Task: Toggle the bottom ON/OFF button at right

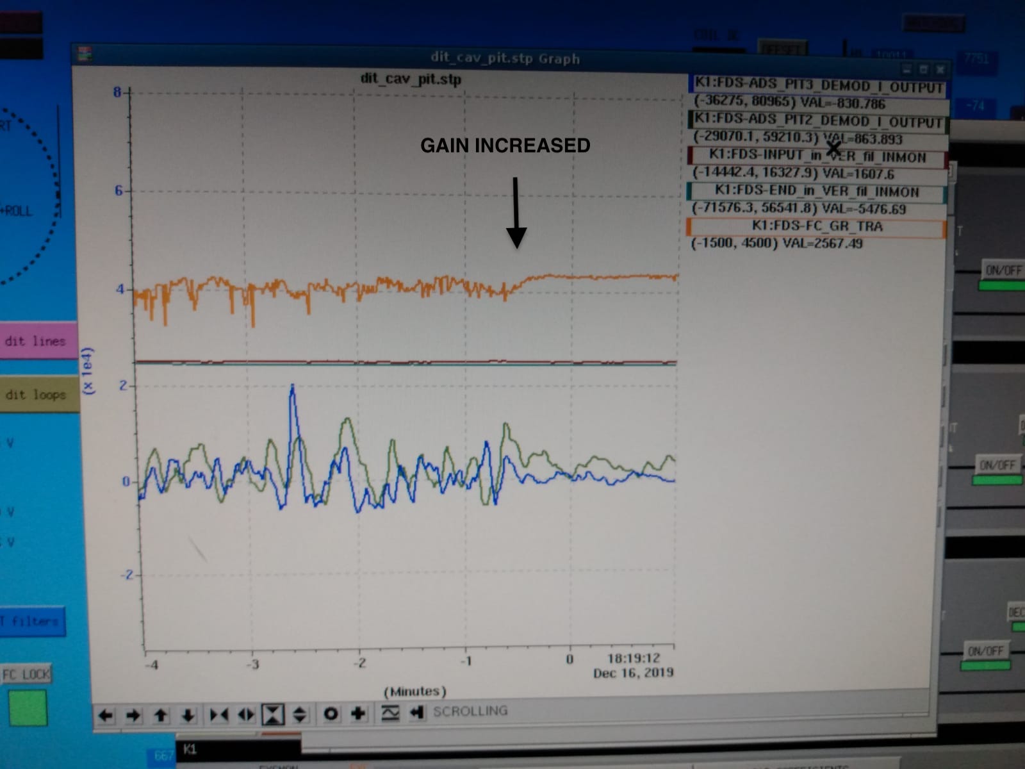Action: coord(985,651)
